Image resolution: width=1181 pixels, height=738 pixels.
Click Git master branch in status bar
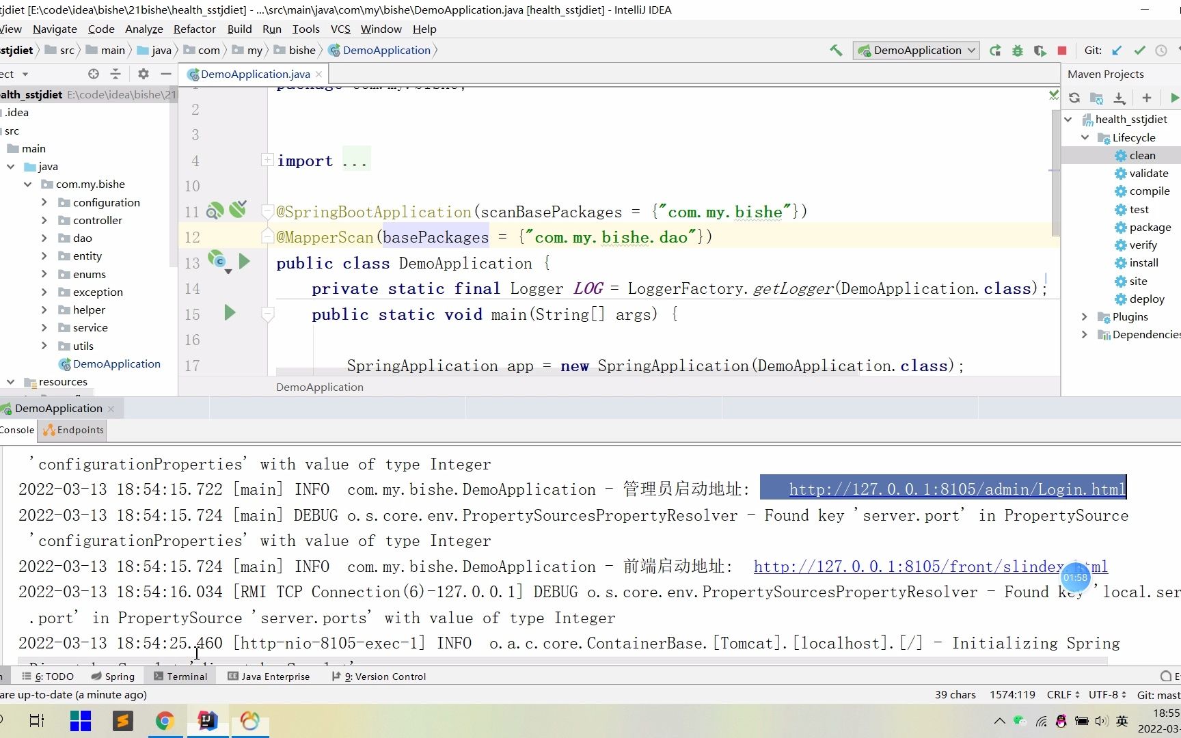tap(1158, 695)
